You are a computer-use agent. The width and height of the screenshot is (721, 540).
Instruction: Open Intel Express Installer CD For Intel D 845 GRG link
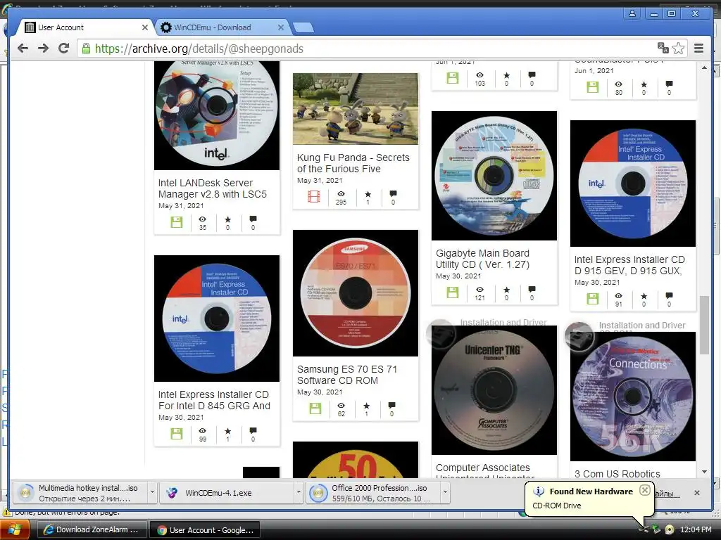point(214,400)
